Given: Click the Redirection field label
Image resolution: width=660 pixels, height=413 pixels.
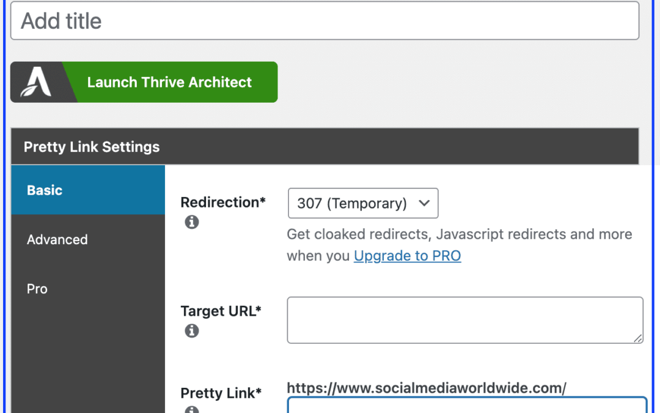Looking at the screenshot, I should tap(223, 203).
